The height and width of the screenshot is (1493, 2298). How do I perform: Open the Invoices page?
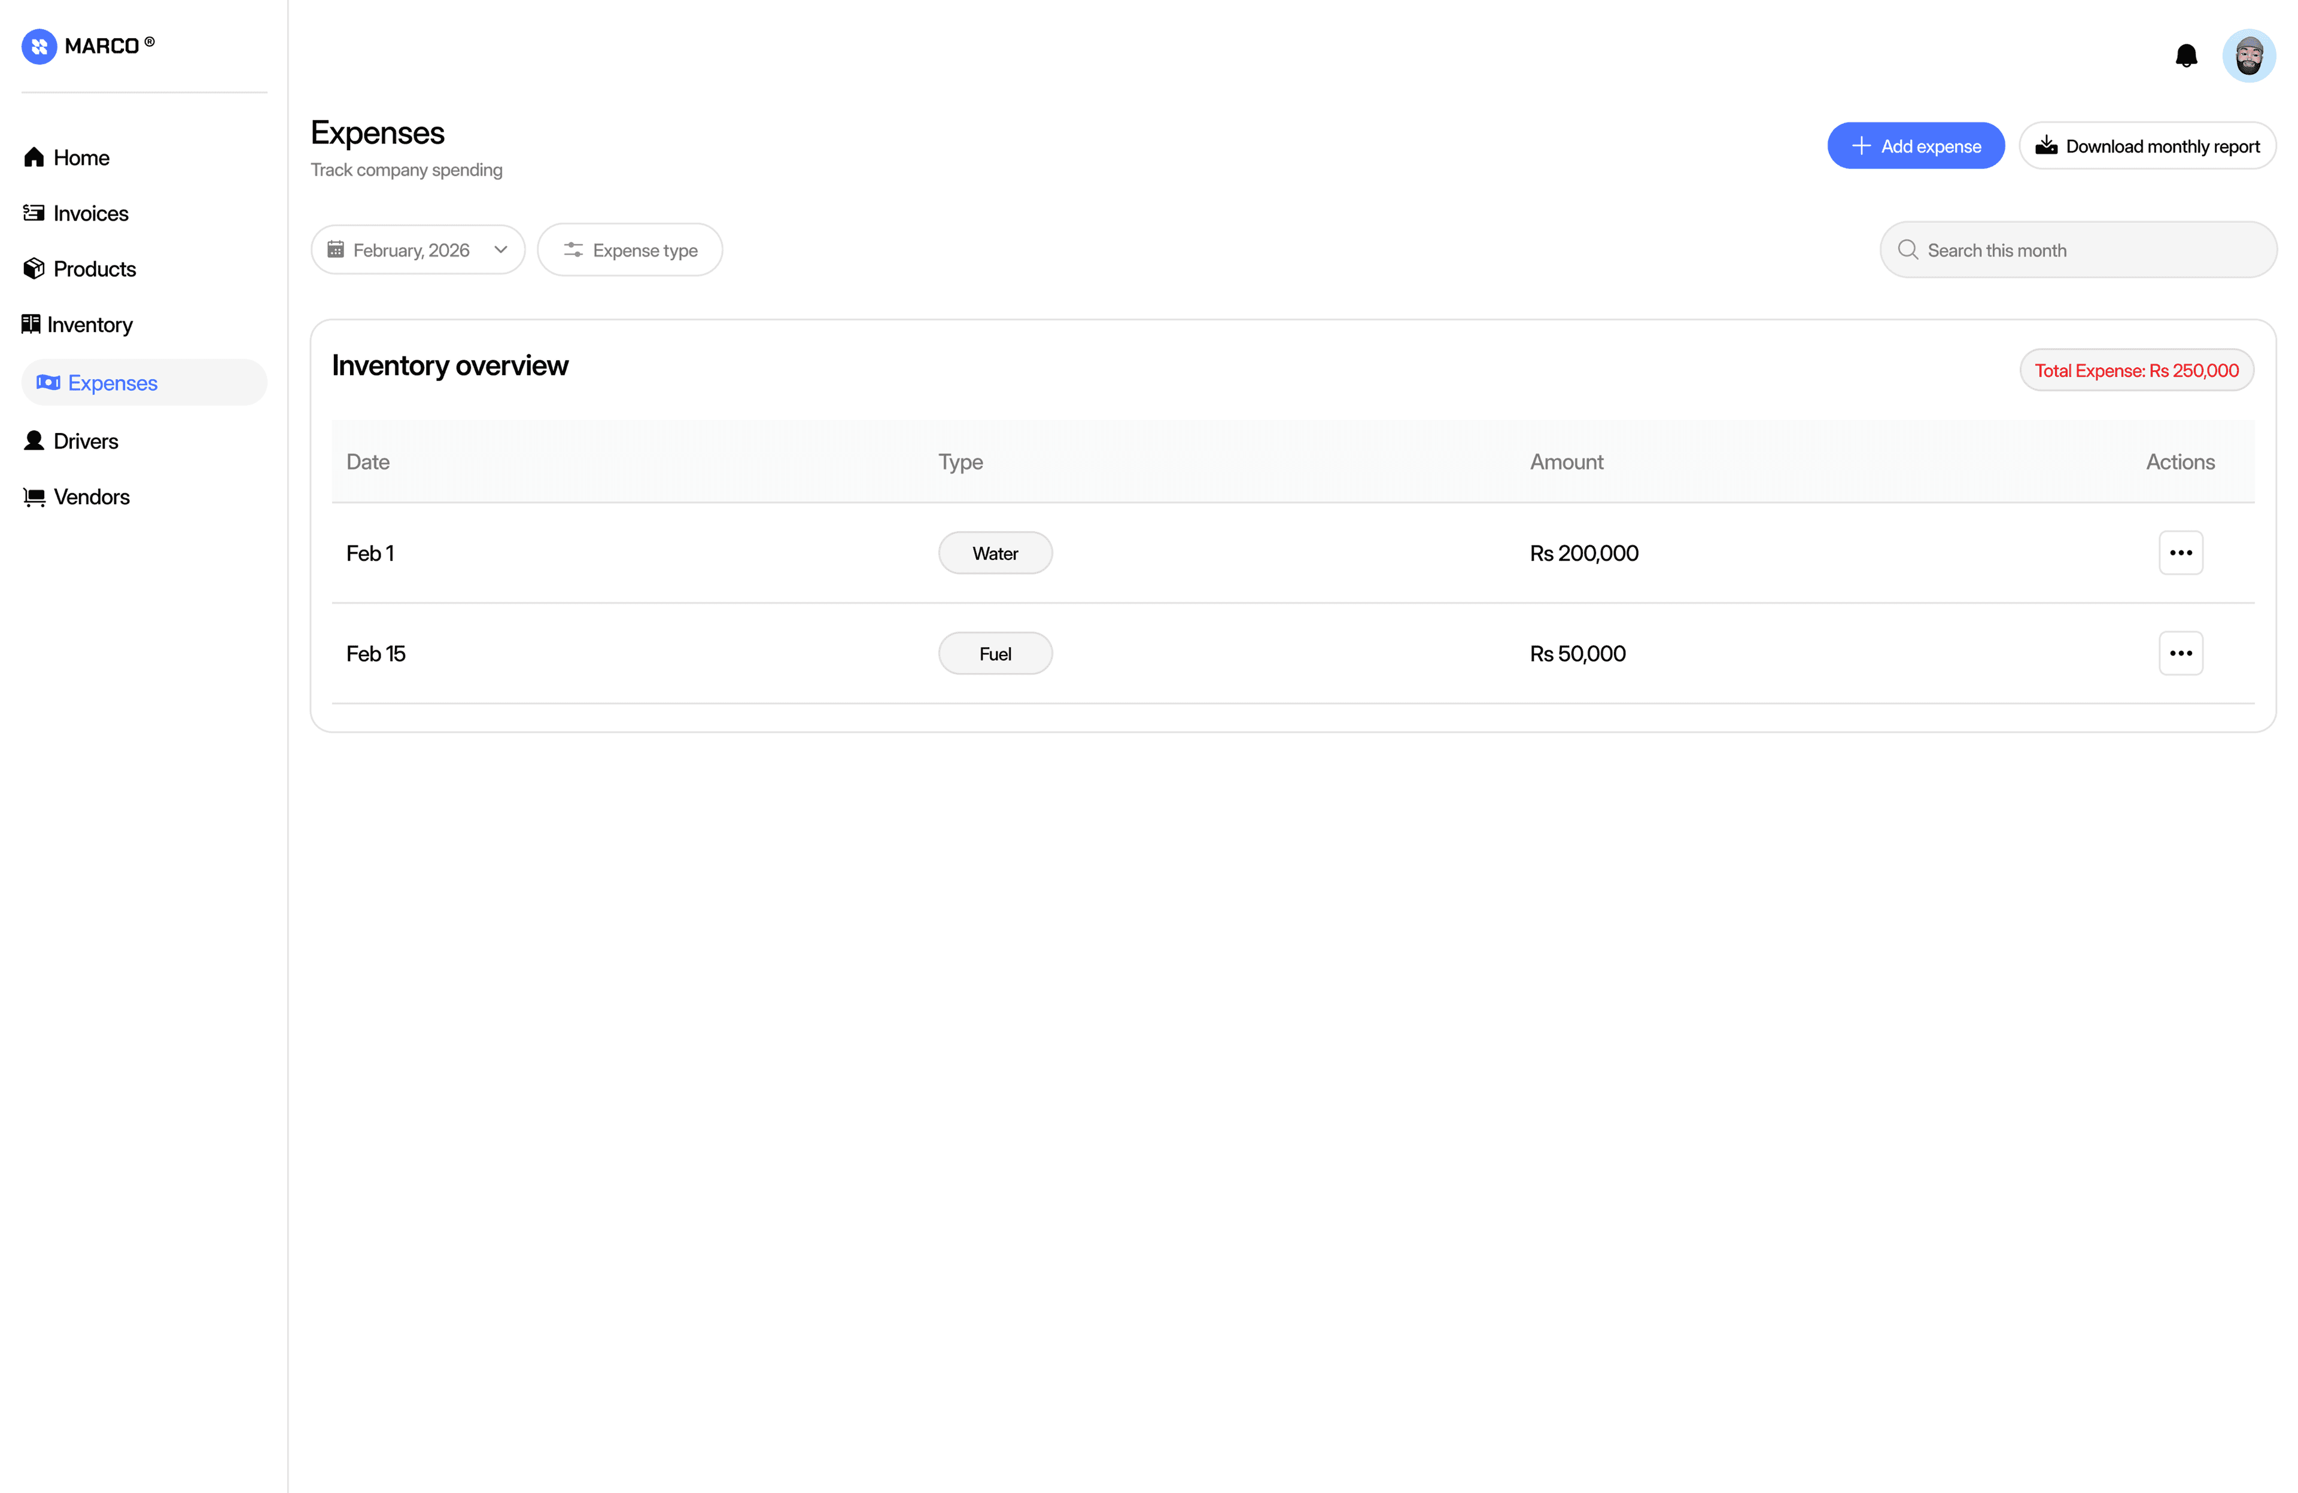(x=91, y=214)
